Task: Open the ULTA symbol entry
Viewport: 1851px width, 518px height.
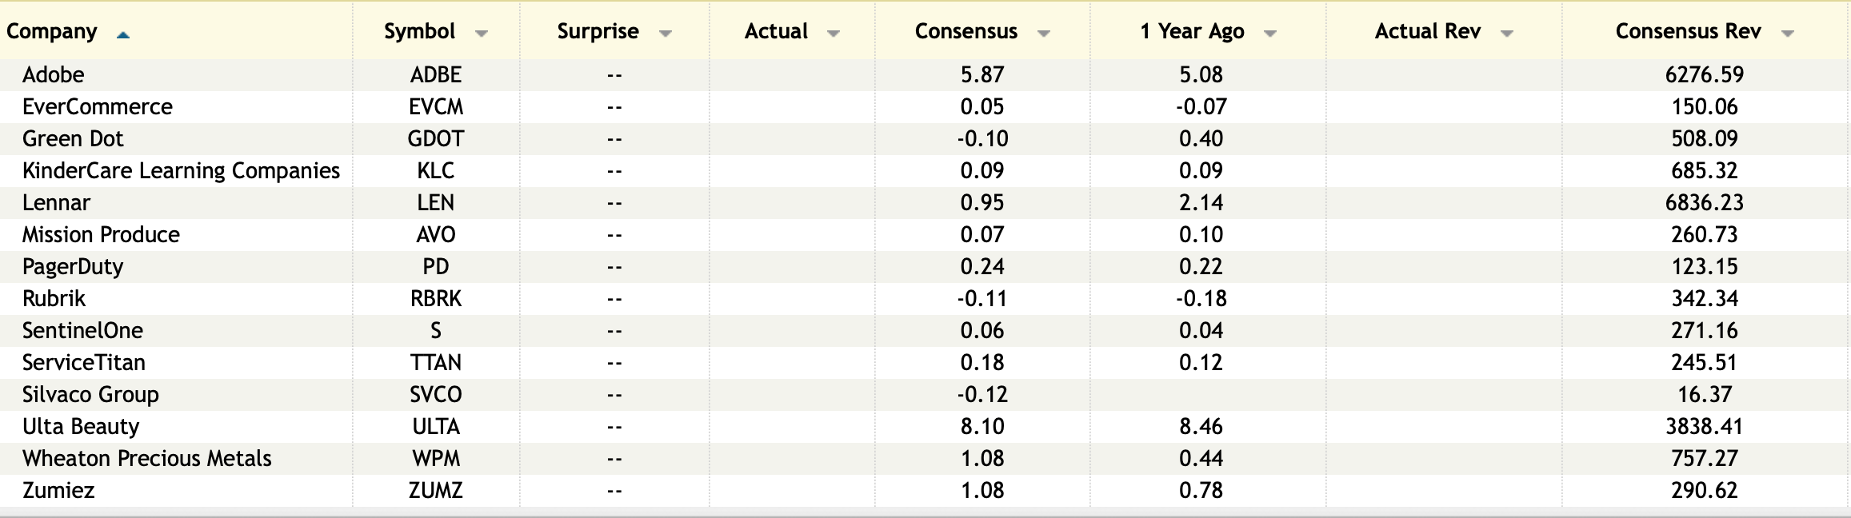Action: click(436, 426)
